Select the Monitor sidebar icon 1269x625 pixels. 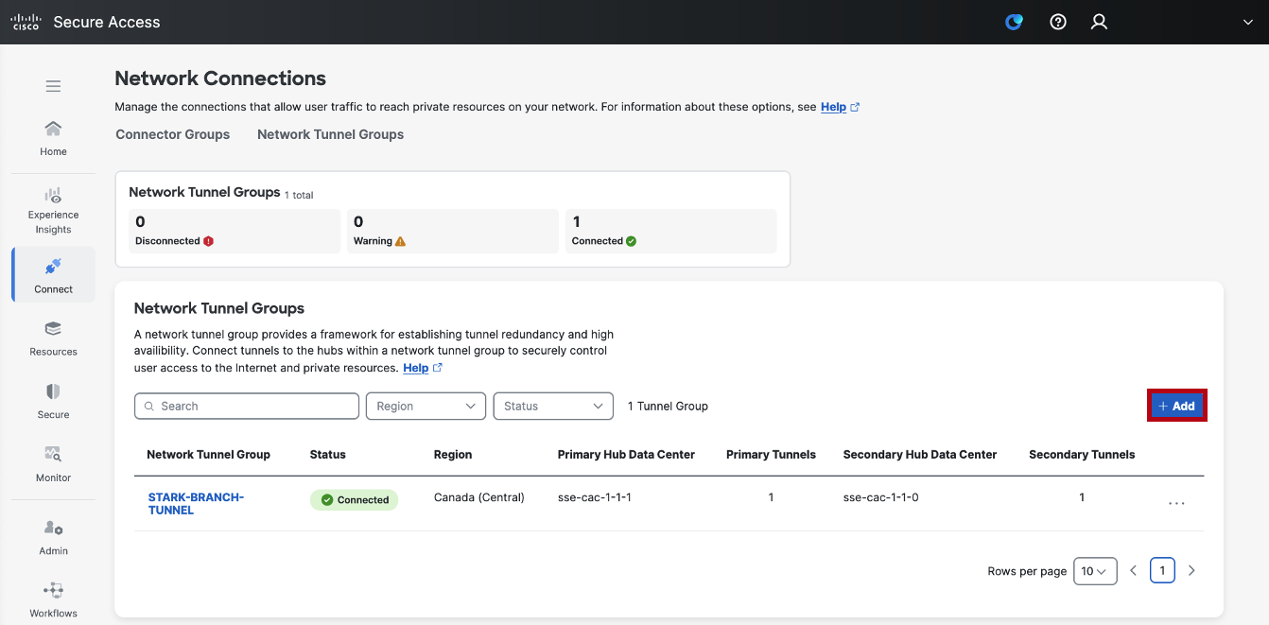point(53,461)
